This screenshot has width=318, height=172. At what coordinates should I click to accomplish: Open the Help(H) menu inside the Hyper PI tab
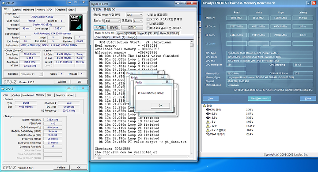(x=133, y=37)
